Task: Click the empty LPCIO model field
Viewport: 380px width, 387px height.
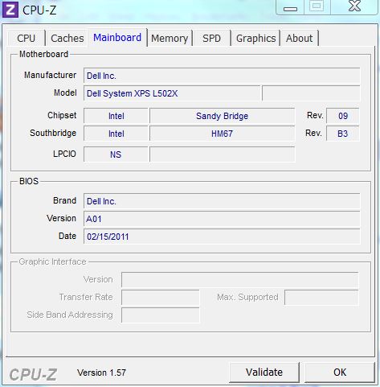Action: tap(222, 154)
